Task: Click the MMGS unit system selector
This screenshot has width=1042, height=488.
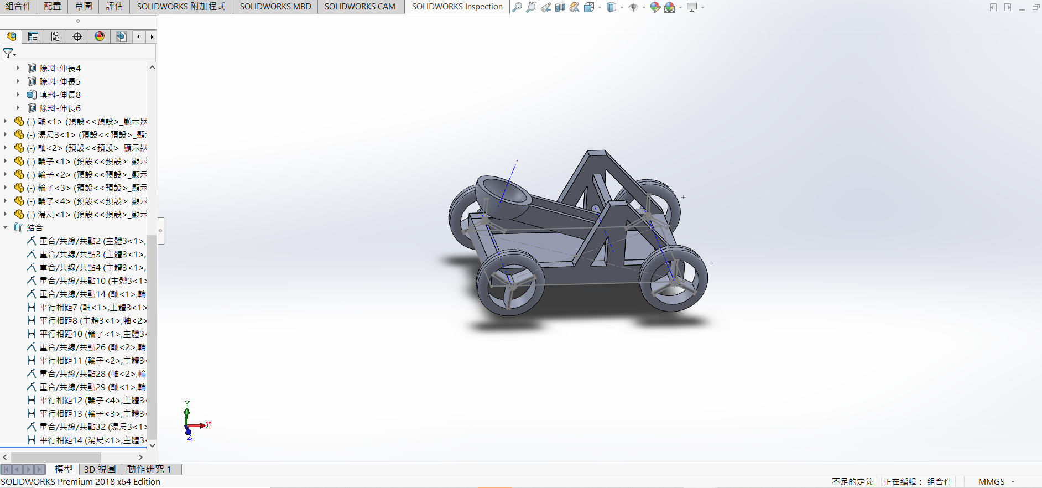Action: tap(992, 482)
